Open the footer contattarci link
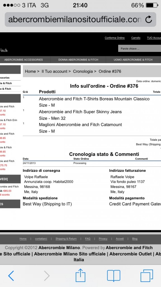 tap(41, 239)
